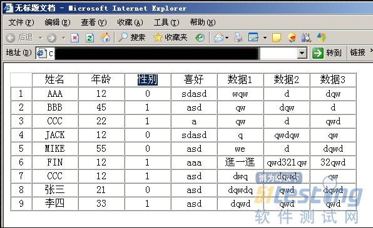Click the MIKE name cell
Viewport: 373px width, 228px height.
click(55, 149)
